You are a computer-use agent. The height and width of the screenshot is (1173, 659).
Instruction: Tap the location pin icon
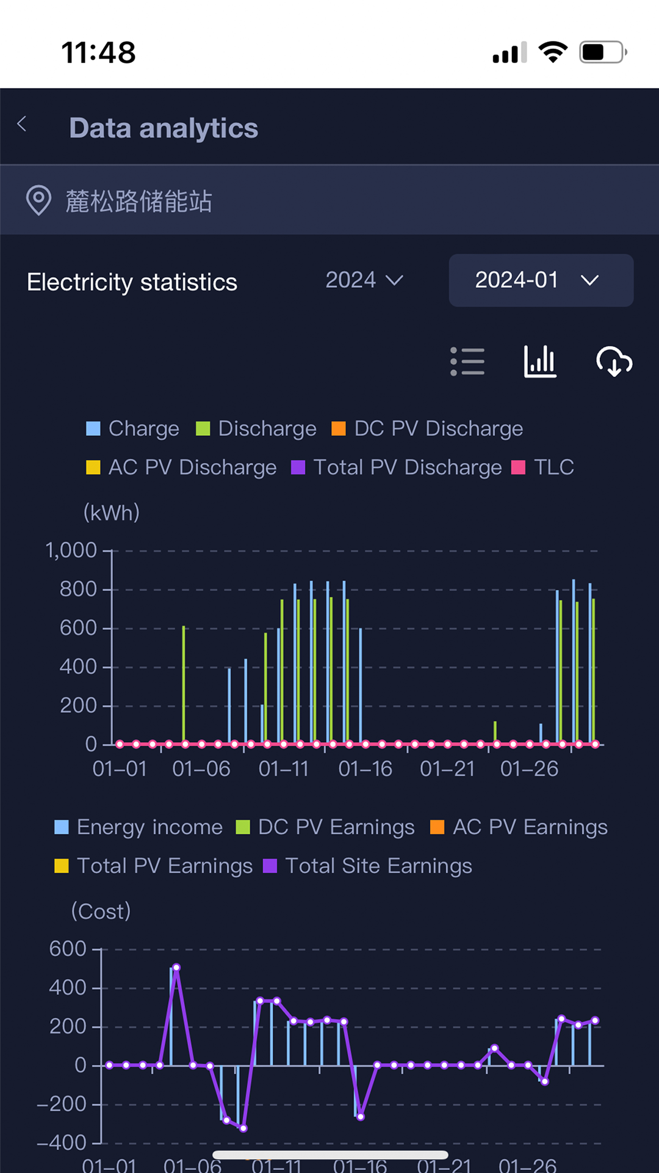pyautogui.click(x=38, y=200)
